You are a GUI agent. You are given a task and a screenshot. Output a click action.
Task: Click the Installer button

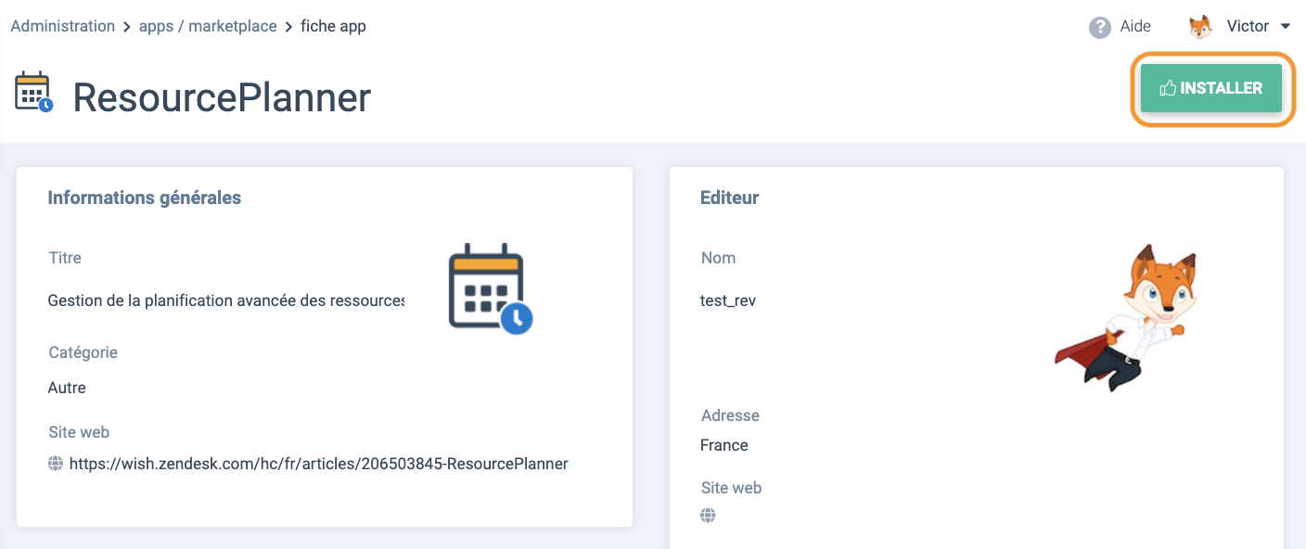tap(1211, 88)
